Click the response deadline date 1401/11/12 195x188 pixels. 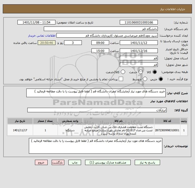click(139, 43)
